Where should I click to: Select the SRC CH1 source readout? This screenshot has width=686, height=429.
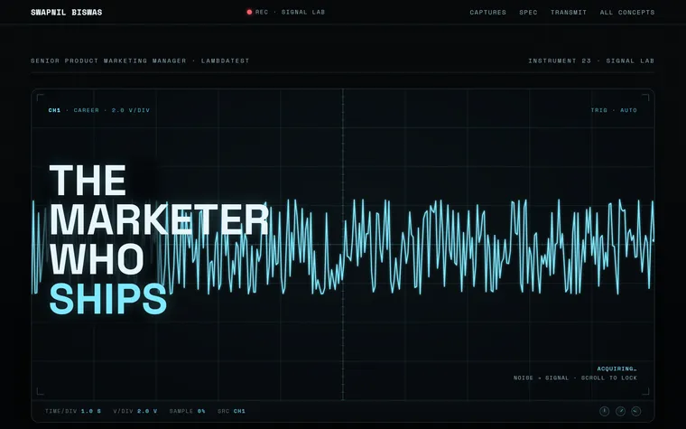pyautogui.click(x=231, y=411)
